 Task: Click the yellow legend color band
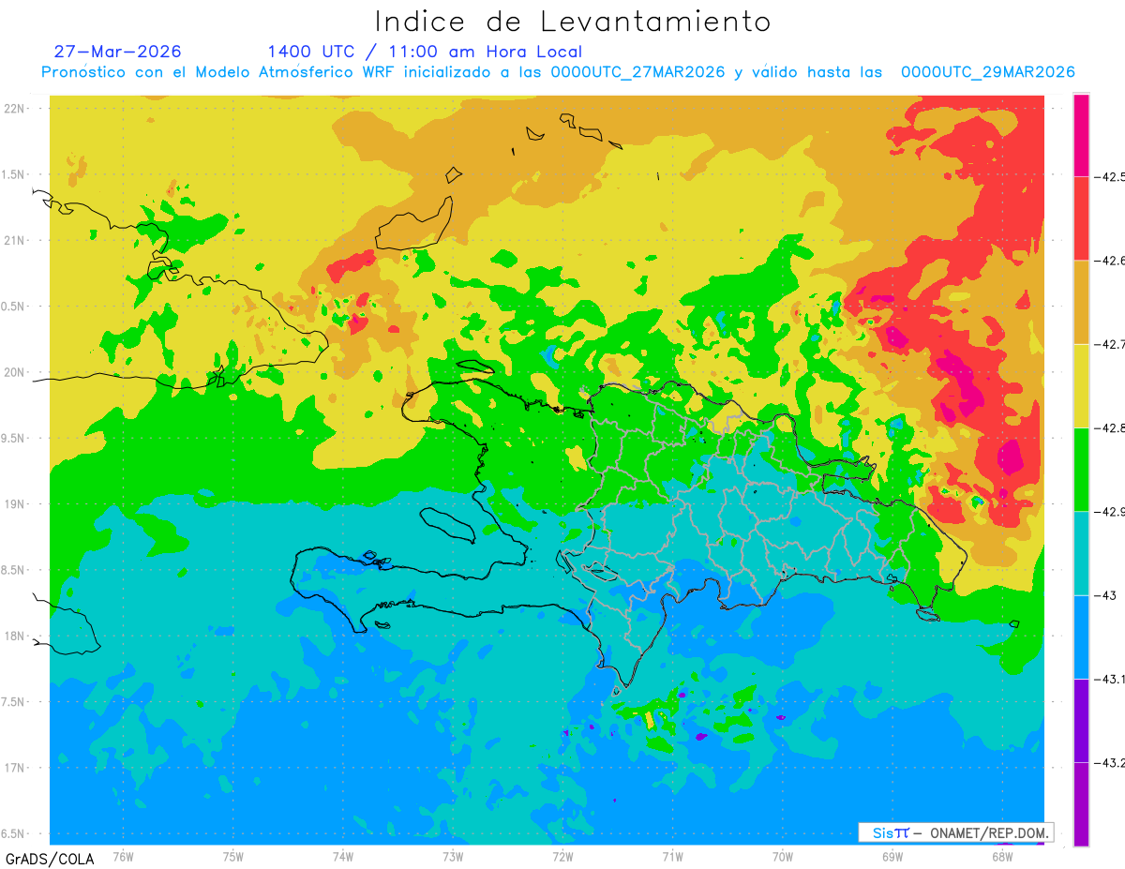point(1081,385)
